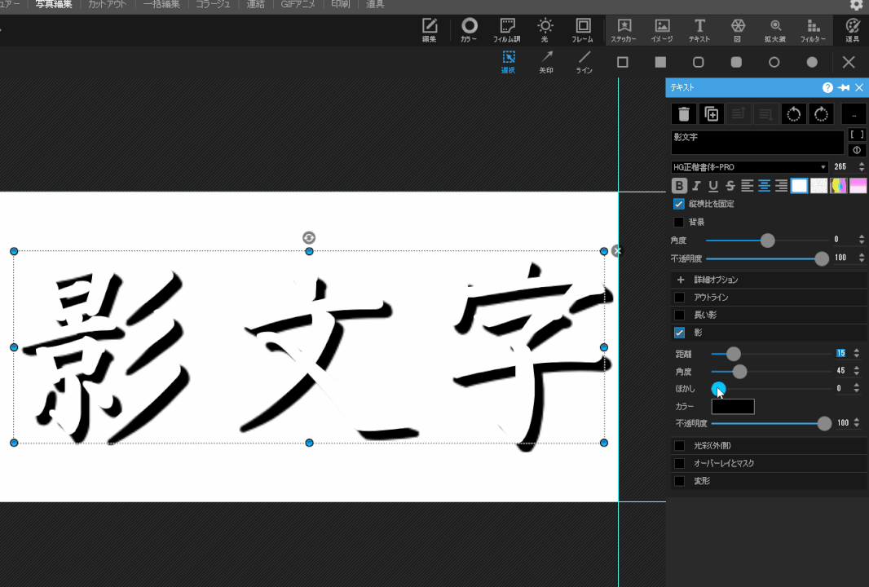Viewport: 869px width, 587px height.
Task: Expand the 詳細オプション section
Action: point(768,280)
